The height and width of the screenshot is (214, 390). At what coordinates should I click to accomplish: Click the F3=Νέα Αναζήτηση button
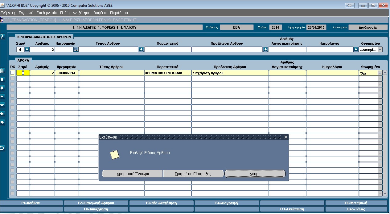(x=161, y=203)
